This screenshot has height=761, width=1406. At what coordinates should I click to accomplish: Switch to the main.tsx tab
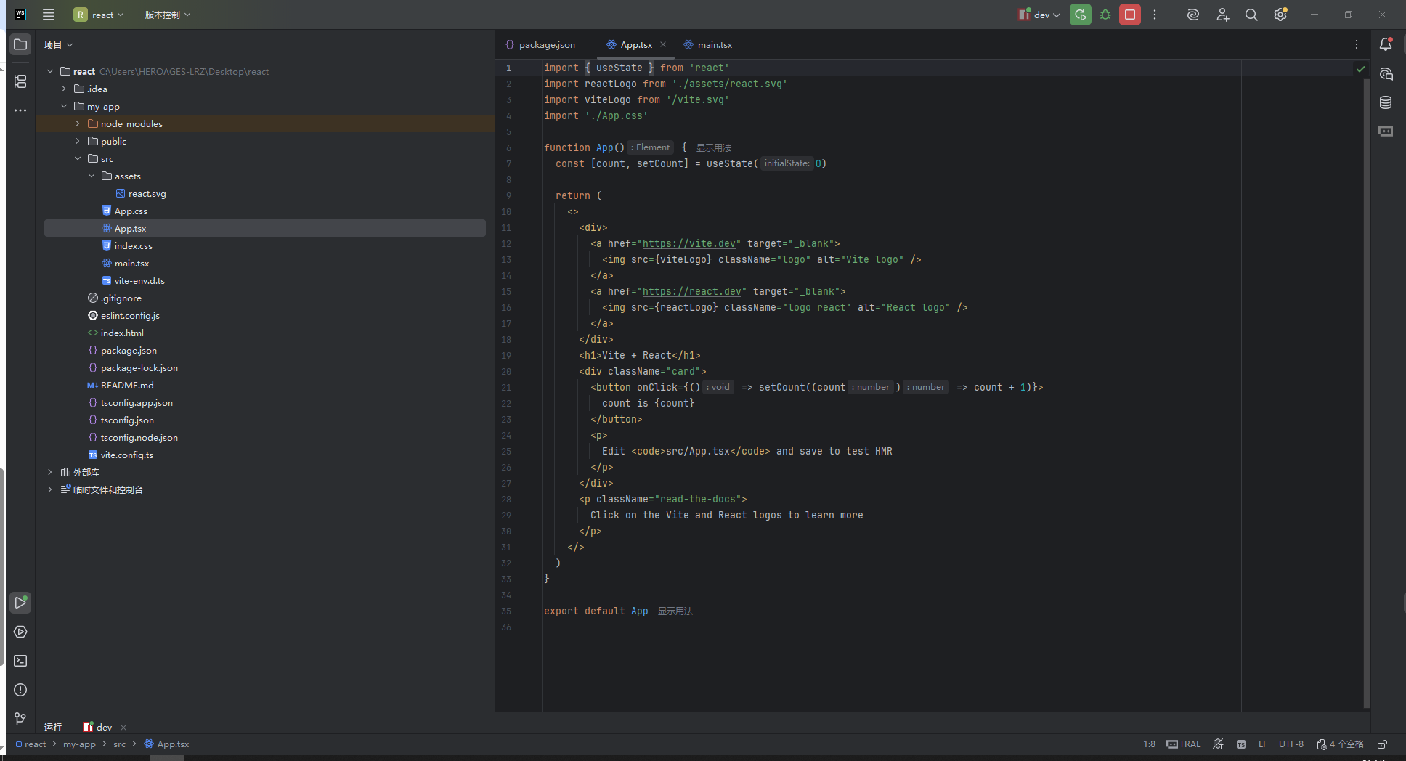pyautogui.click(x=715, y=44)
